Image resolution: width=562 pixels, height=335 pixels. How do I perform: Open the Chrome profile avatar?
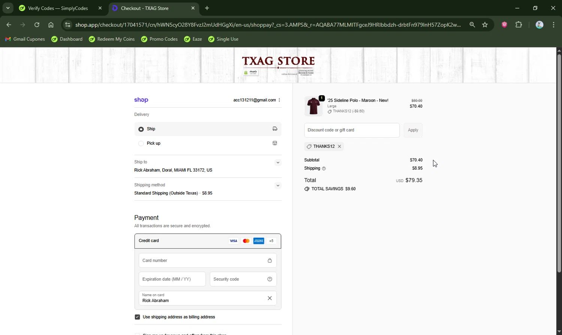pos(540,25)
